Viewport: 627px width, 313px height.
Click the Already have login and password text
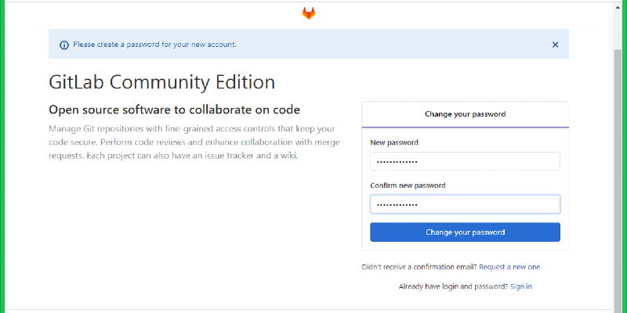tap(453, 286)
